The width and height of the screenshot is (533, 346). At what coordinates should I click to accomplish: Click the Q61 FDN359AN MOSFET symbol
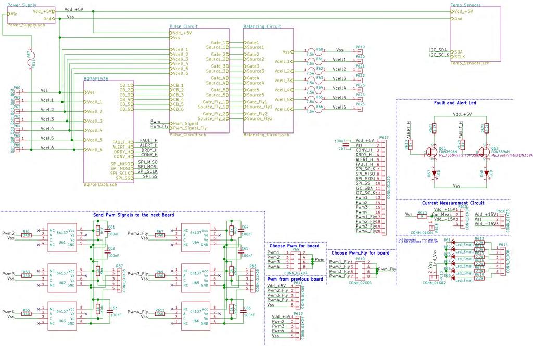coord(433,151)
